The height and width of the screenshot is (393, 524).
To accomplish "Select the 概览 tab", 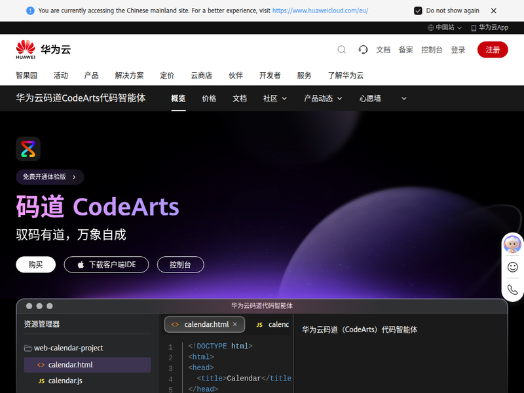I will 178,99.
